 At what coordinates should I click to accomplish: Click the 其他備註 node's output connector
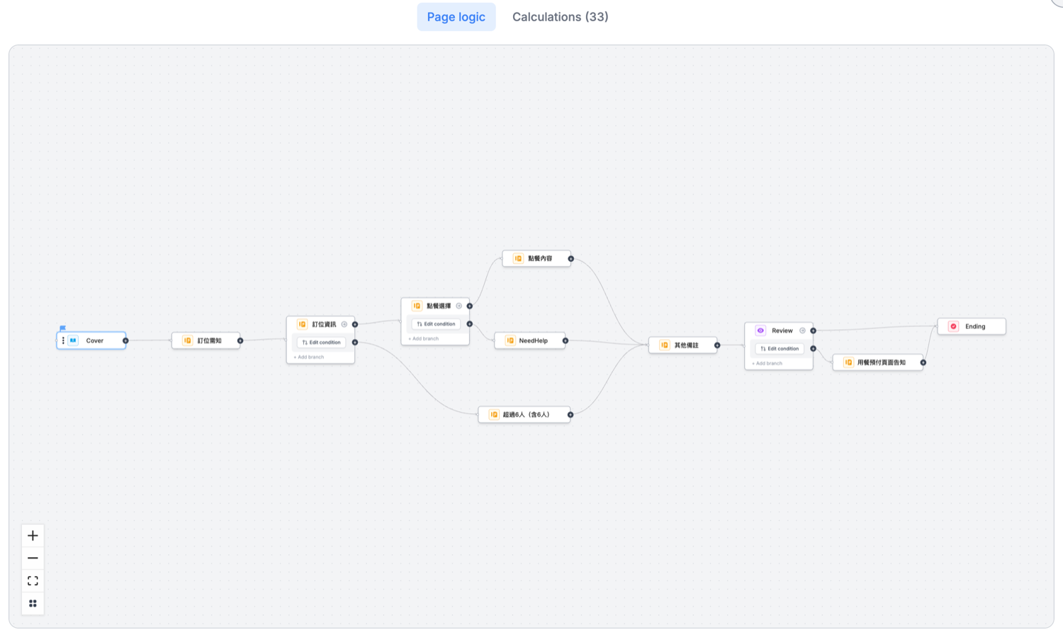[x=717, y=345]
